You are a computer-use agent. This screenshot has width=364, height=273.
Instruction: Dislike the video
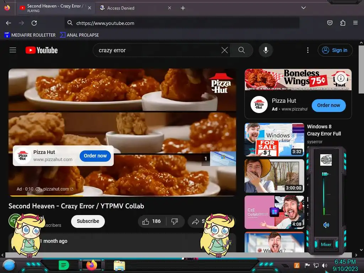(x=175, y=221)
